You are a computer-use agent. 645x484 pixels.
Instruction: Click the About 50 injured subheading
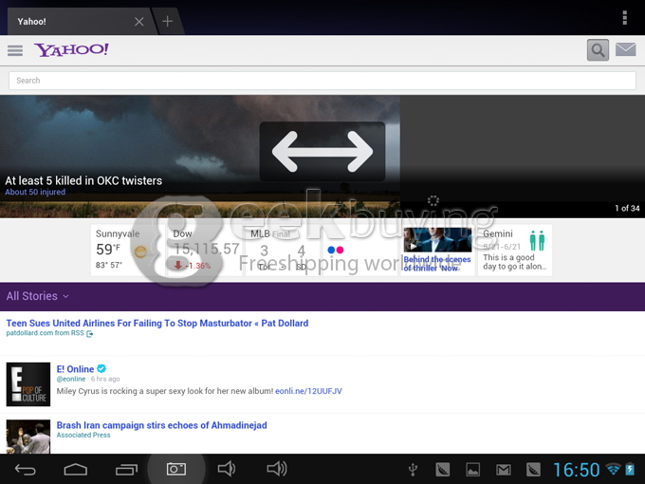click(35, 193)
